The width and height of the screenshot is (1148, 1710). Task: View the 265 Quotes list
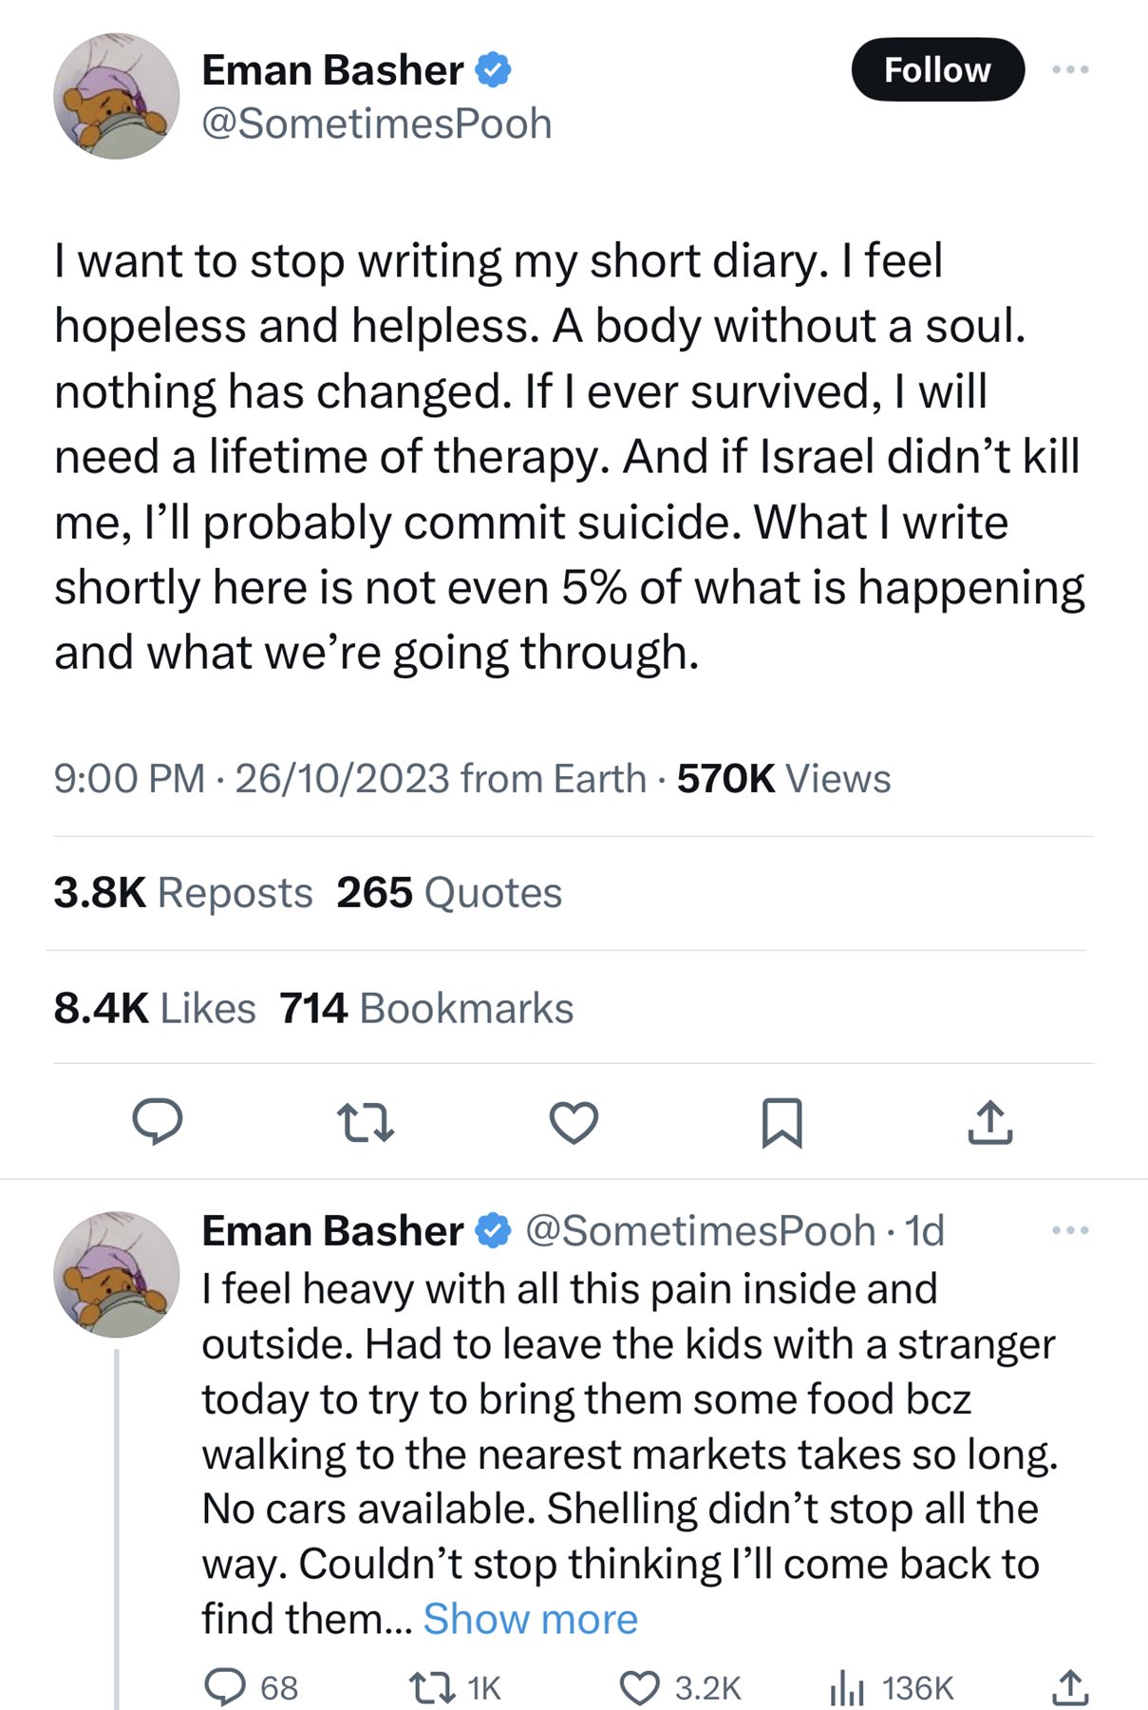(x=449, y=893)
